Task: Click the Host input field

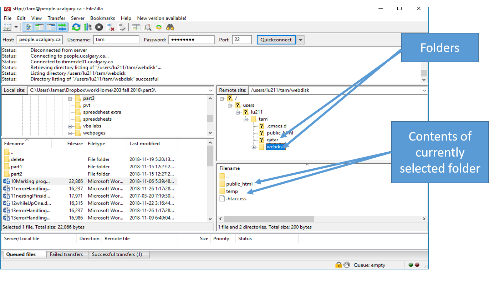Action: coord(40,40)
